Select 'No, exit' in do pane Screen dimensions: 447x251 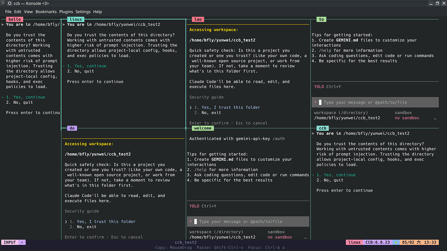[x=83, y=227]
